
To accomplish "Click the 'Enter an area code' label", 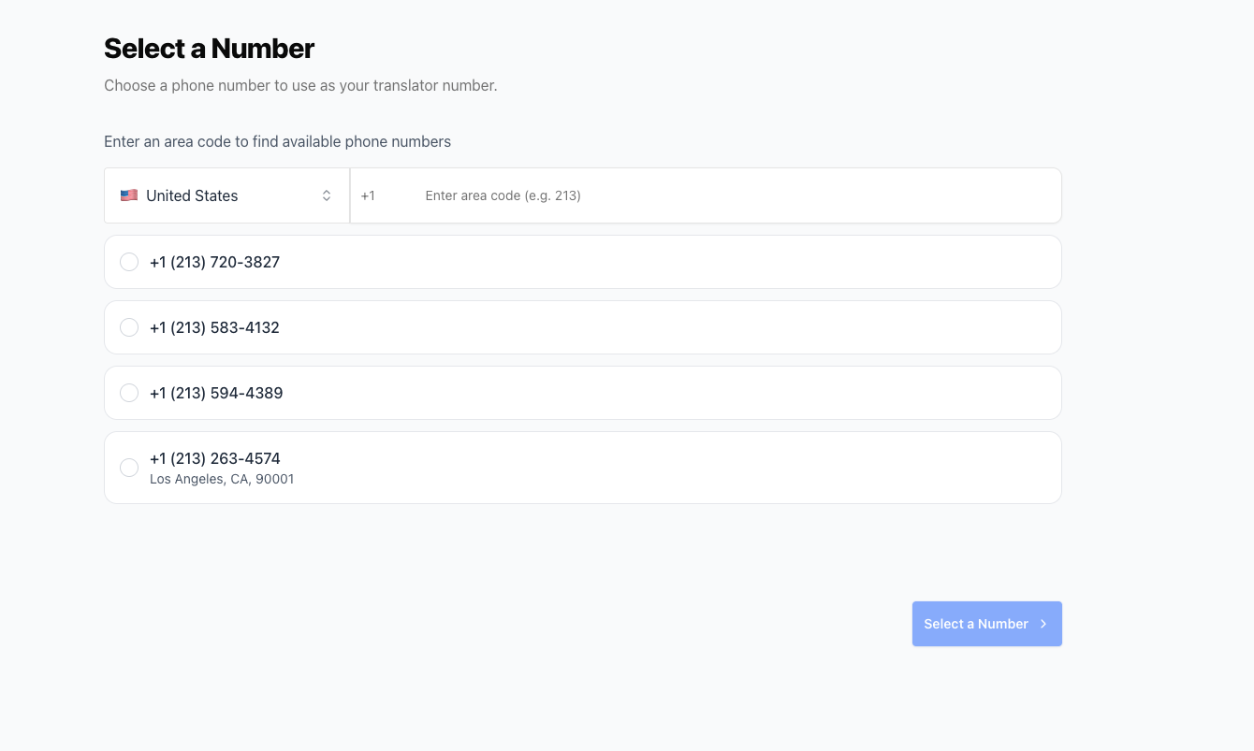I will coord(277,142).
